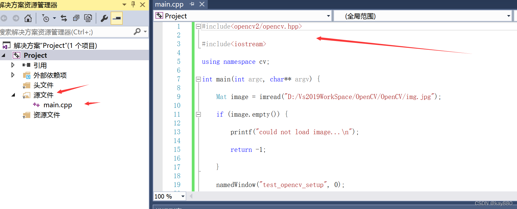The image size is (517, 209).
Task: Click the Home icon in Solution Explorer toolbar
Action: click(28, 18)
